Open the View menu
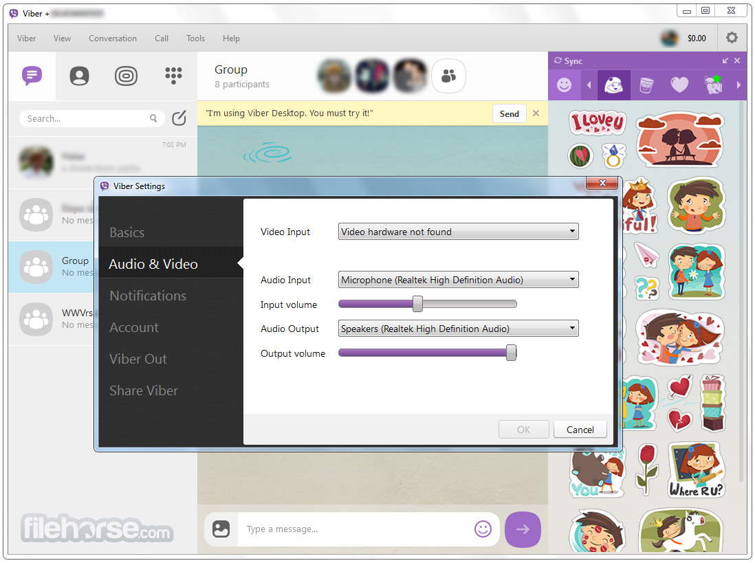Viewport: 755px width, 563px height. point(62,38)
